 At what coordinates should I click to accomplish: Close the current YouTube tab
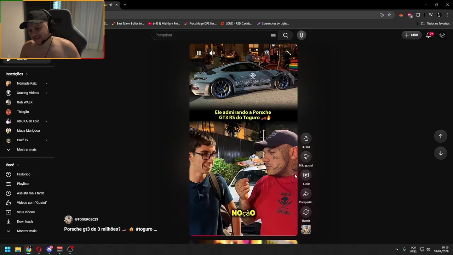pos(116,5)
